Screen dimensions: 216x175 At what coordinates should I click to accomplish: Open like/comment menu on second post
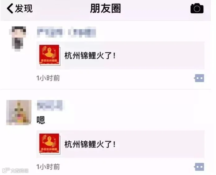[199, 167]
